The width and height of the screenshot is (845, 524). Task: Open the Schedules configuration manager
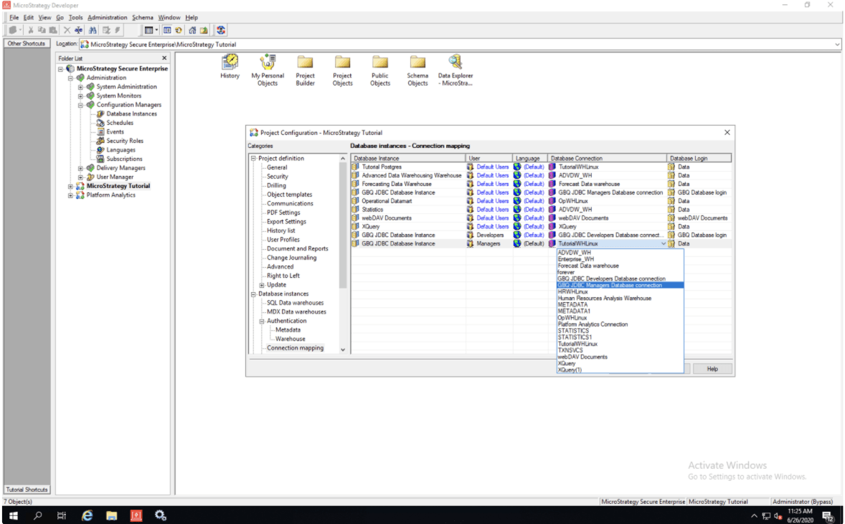[x=120, y=123]
